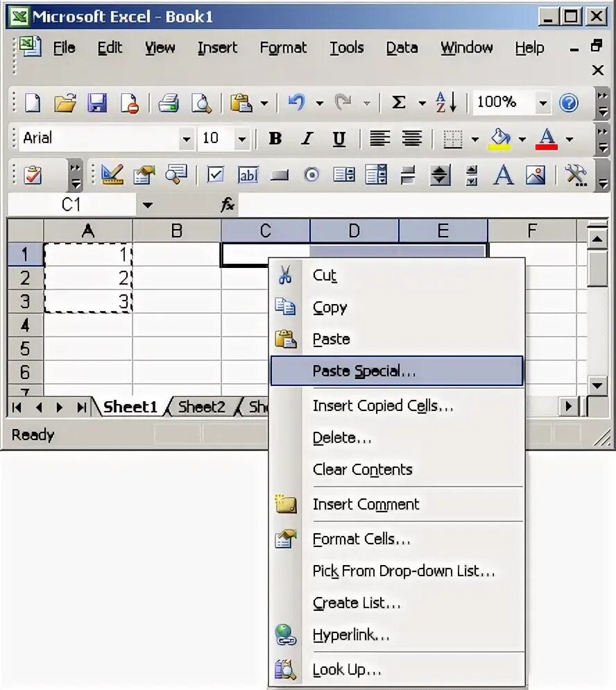Click the Name Box showing C1
This screenshot has height=690, width=616.
pos(71,205)
